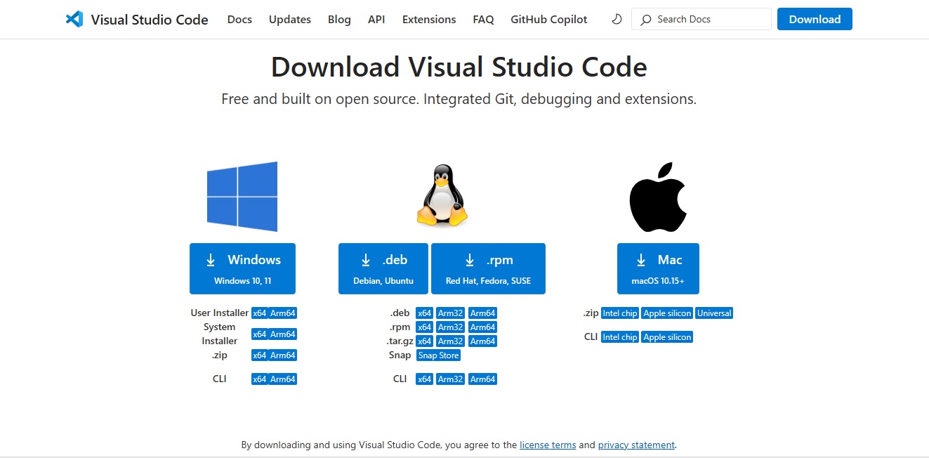The image size is (929, 458).
Task: Open the license terms page
Action: click(x=548, y=445)
